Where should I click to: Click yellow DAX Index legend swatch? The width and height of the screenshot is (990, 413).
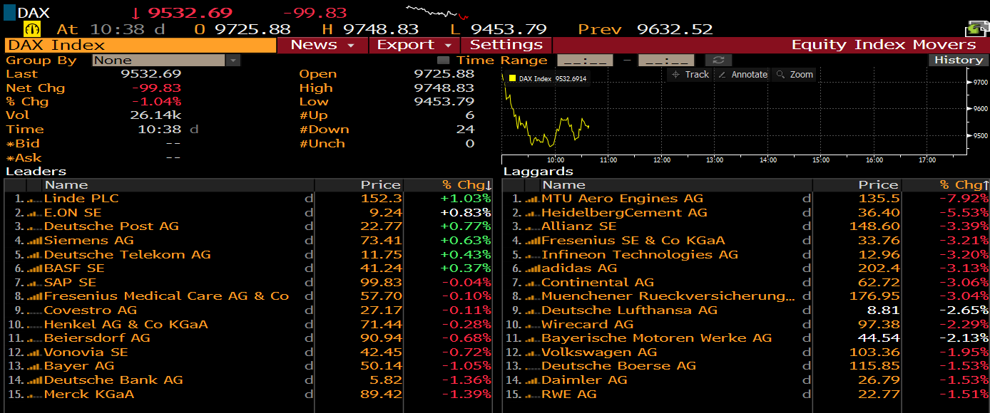click(x=512, y=79)
